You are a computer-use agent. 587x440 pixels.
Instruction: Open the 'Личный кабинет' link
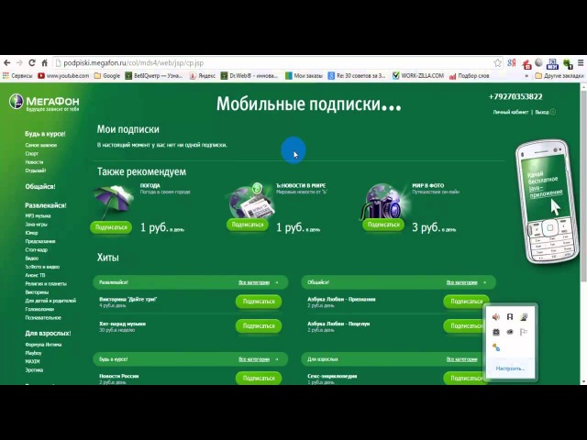click(510, 112)
